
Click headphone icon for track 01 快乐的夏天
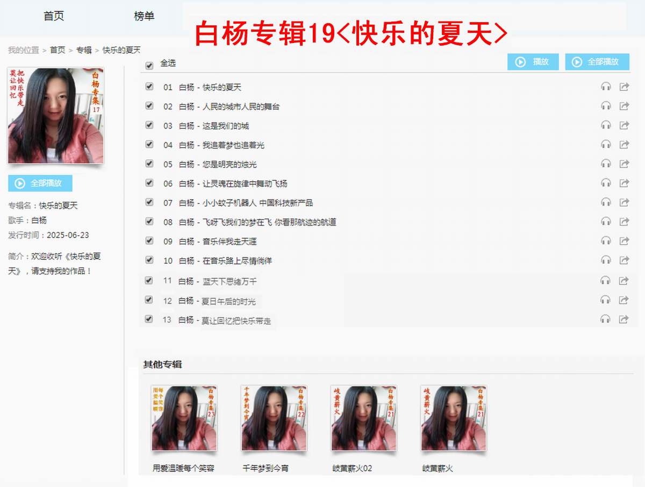[606, 87]
